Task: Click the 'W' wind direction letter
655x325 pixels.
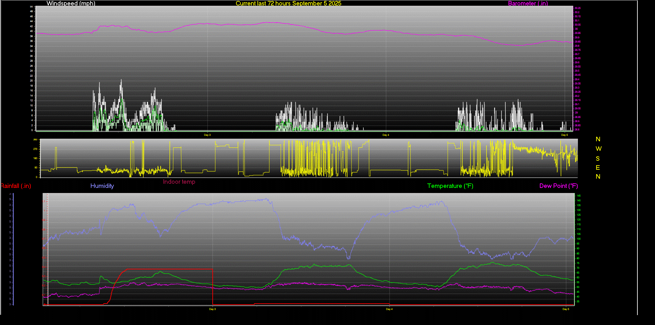Action: tap(598, 149)
